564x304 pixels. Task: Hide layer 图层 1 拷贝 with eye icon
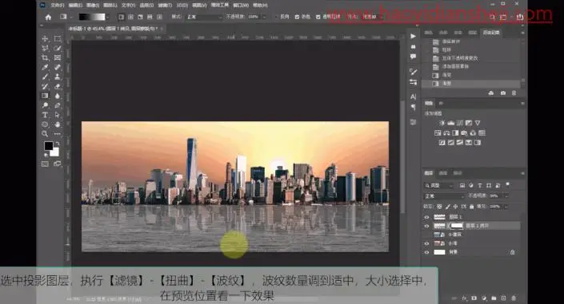click(426, 226)
